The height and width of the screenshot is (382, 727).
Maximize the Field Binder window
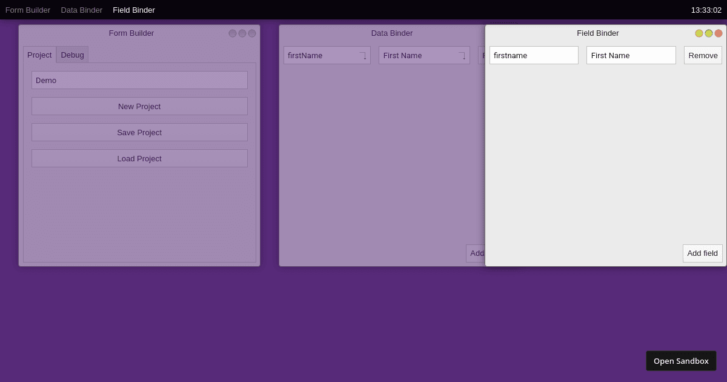[x=709, y=33]
